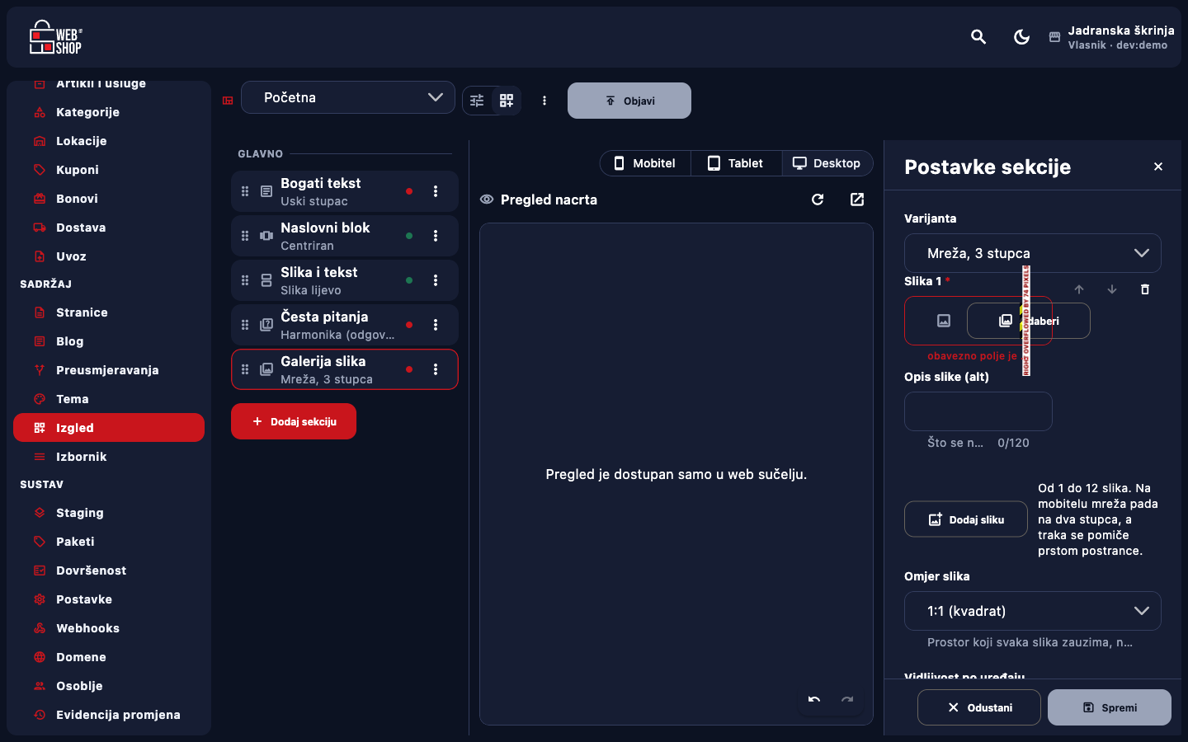1188x742 pixels.
Task: Click Odustani to cancel
Action: pyautogui.click(x=979, y=707)
